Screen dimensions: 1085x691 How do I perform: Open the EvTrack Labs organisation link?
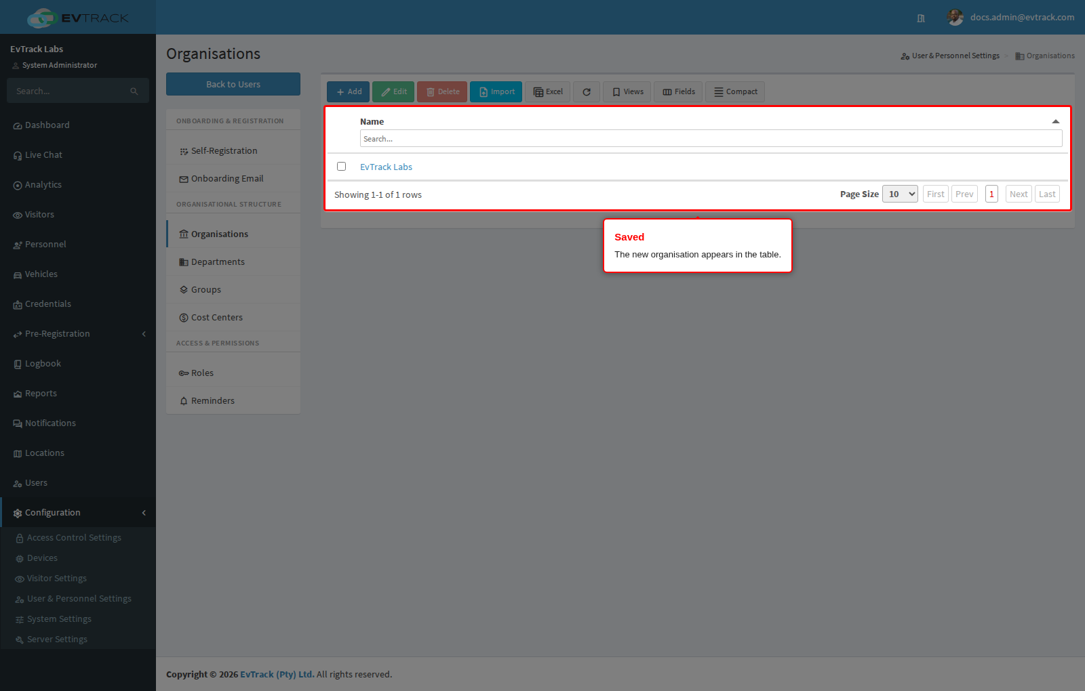point(386,167)
